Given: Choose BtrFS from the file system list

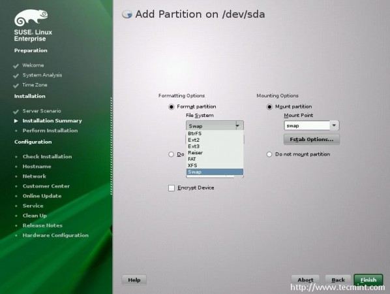Looking at the screenshot, I should (x=215, y=133).
